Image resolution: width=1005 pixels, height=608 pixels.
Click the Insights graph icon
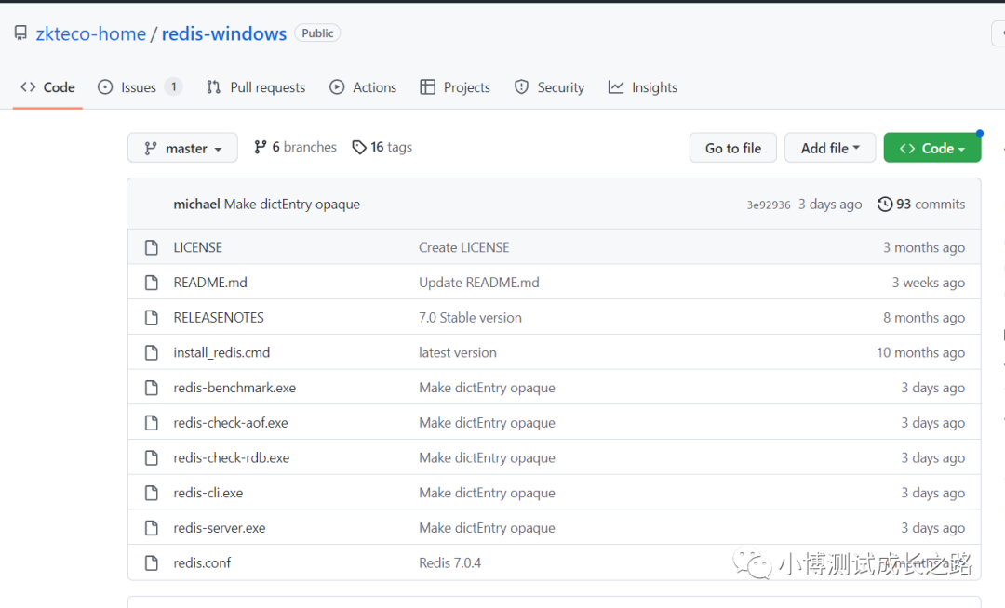coord(616,87)
